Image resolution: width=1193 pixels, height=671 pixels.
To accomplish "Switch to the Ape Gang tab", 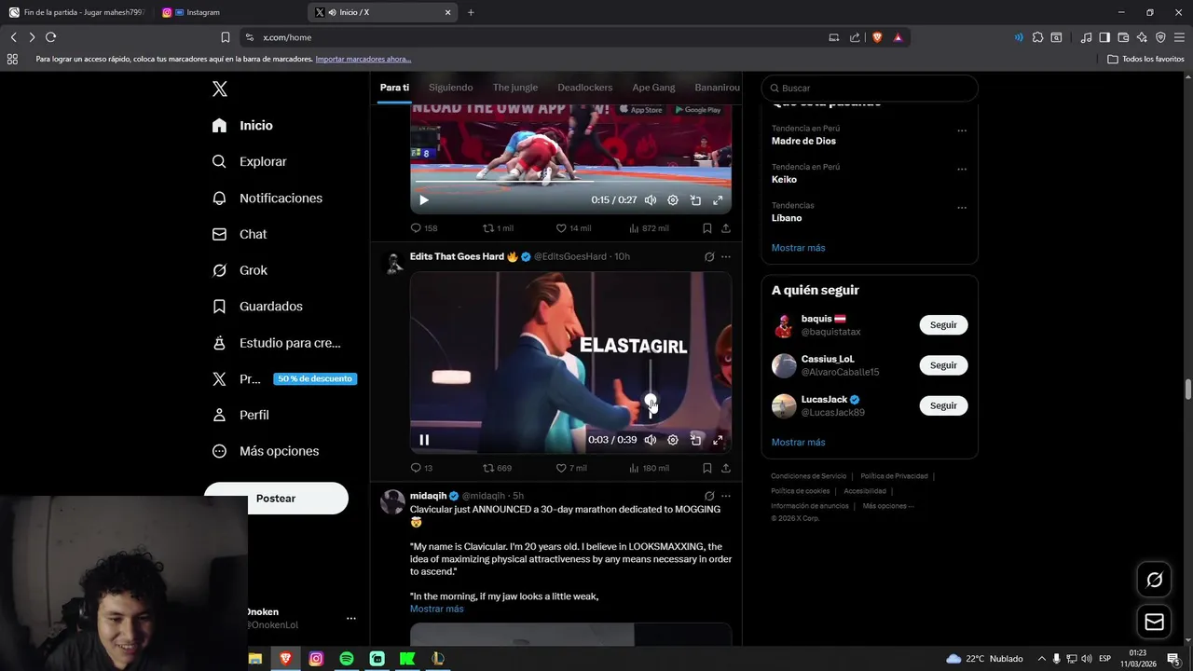I will pos(653,88).
